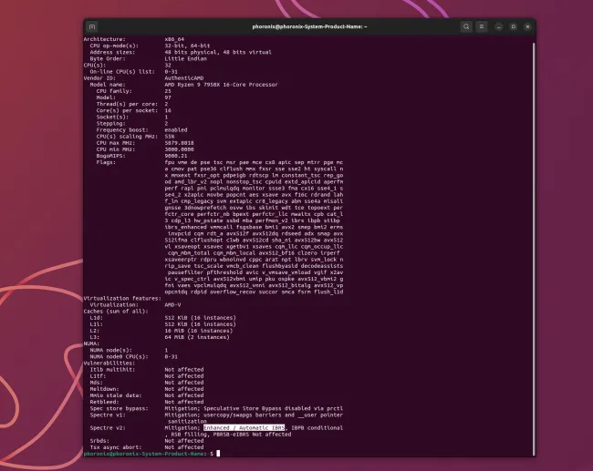Click the Architecture x86_64 value
The height and width of the screenshot is (471, 593).
(x=174, y=39)
